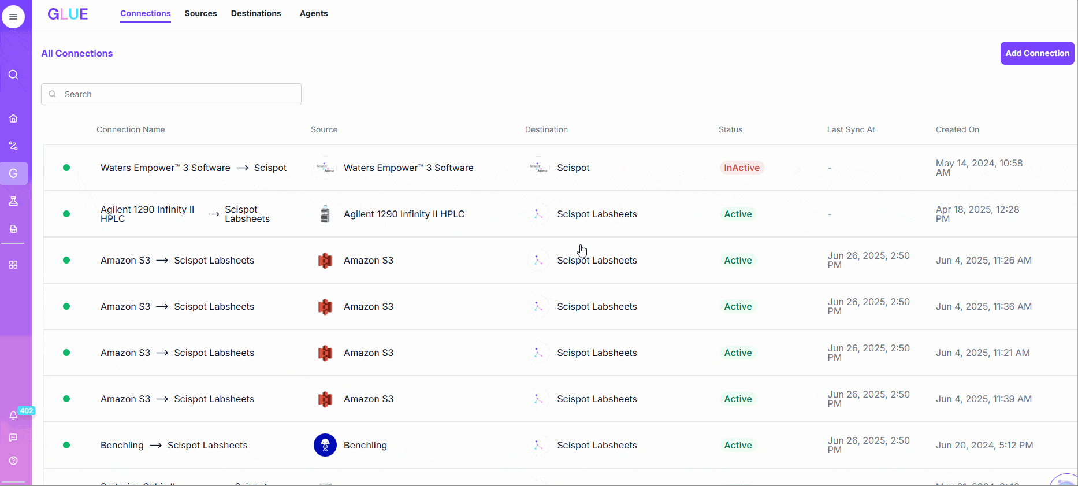
Task: Open 'Agilent 1290 Infinity II HPLC' connection name
Action: [x=147, y=214]
